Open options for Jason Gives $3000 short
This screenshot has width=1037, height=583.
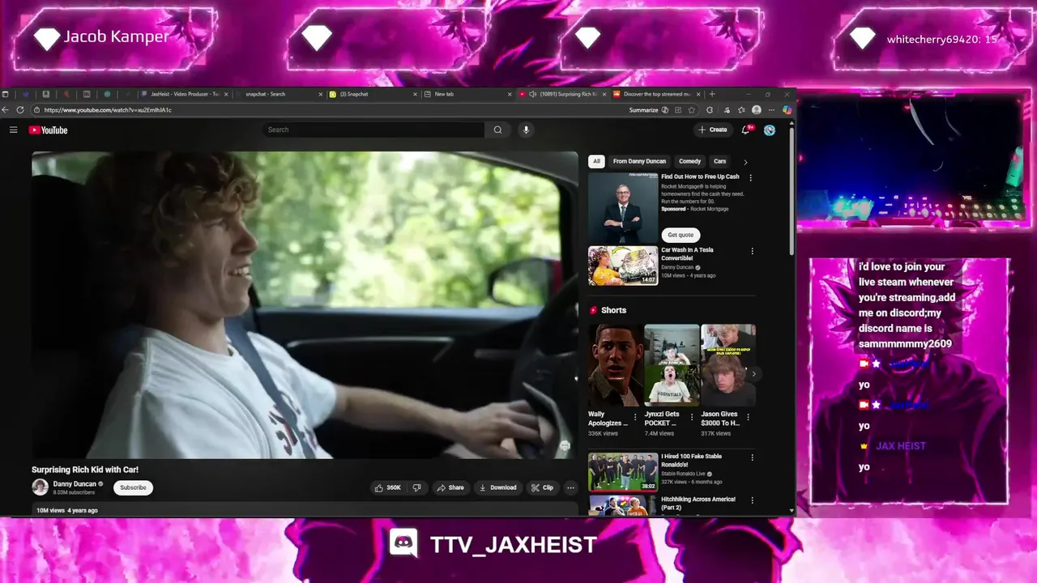tap(748, 417)
